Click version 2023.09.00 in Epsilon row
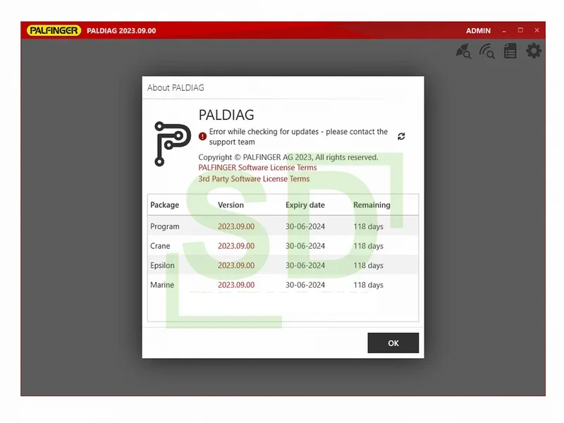 point(236,266)
